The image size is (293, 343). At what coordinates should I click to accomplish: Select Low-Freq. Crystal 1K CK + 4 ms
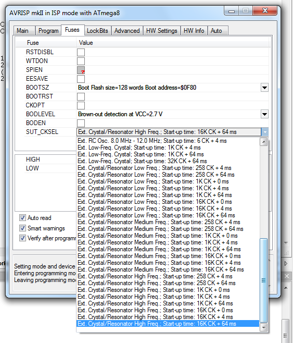click(x=168, y=148)
